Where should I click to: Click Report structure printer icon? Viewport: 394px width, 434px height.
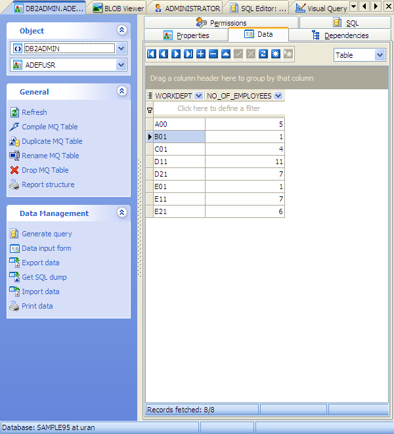pyautogui.click(x=14, y=184)
